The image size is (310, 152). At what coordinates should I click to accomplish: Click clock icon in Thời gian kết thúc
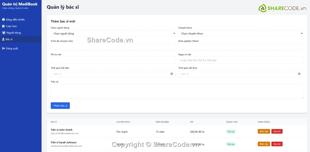tap(299, 74)
